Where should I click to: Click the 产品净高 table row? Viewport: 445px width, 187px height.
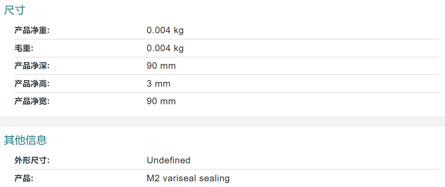tap(227, 84)
